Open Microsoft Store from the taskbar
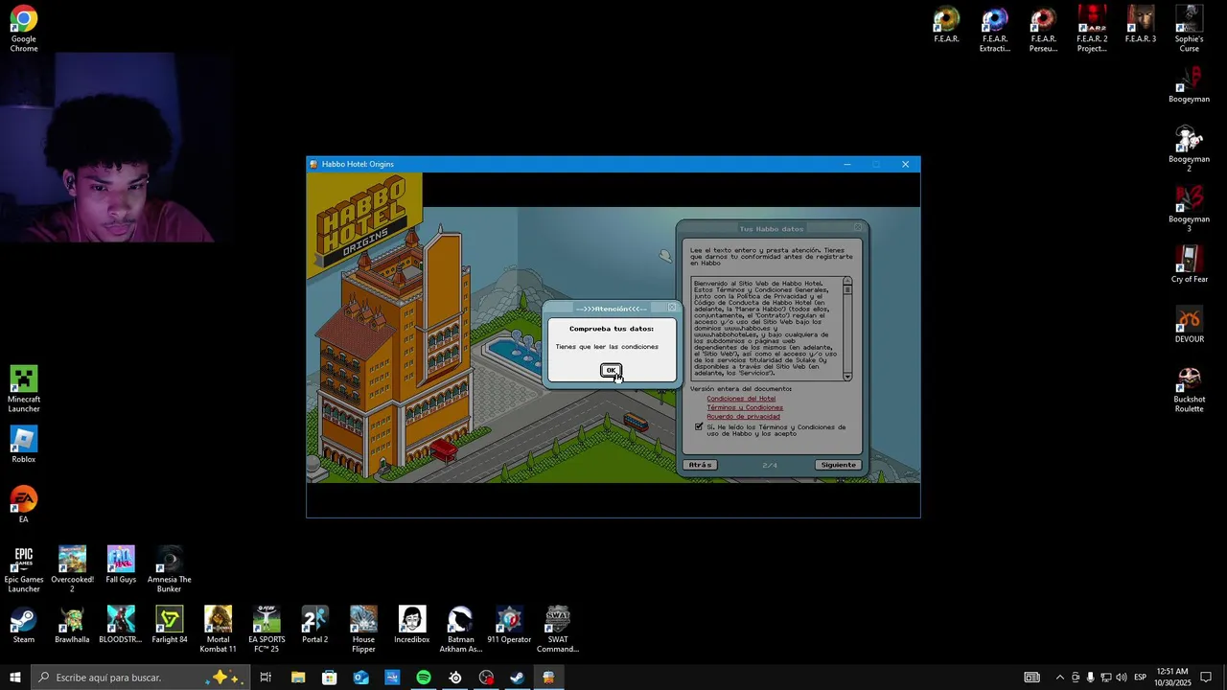This screenshot has width=1227, height=690. coord(330,678)
